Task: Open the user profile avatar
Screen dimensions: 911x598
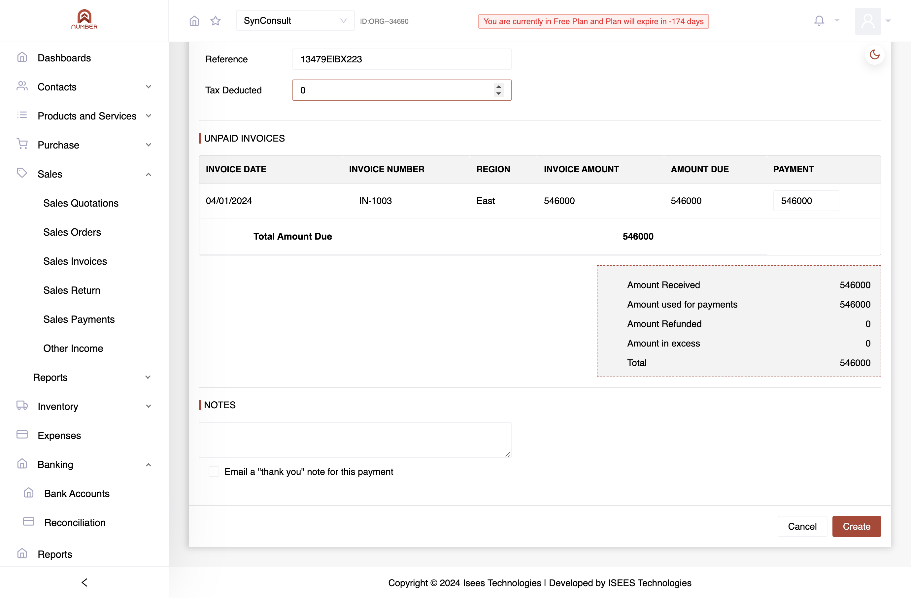Action: tap(868, 21)
